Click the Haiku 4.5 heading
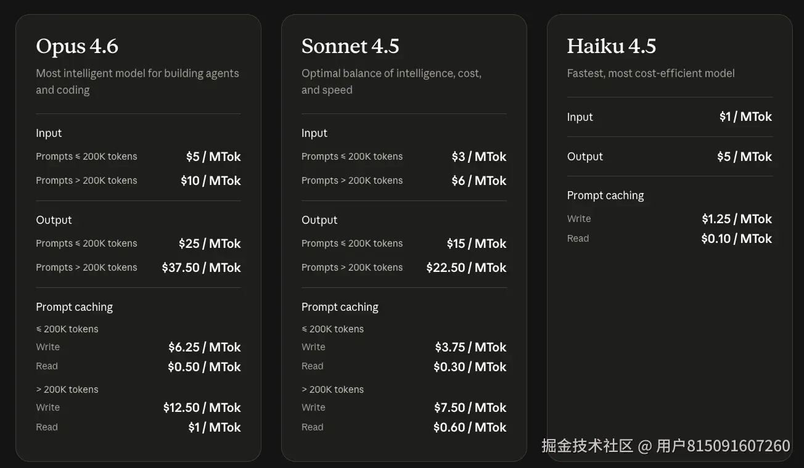The image size is (804, 468). tap(612, 46)
